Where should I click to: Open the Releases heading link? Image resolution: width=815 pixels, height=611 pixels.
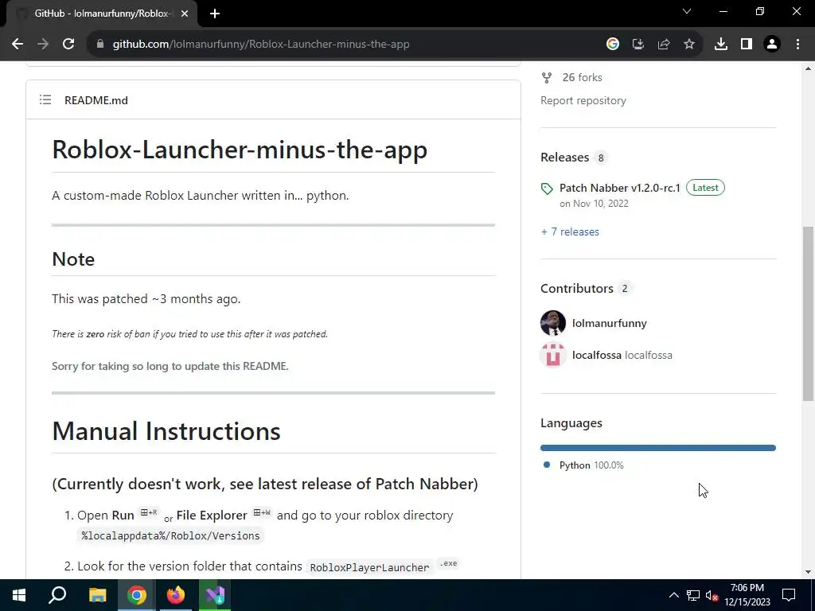pos(564,158)
